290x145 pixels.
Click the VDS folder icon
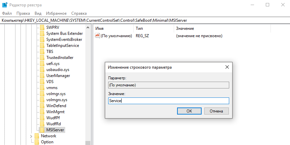(42, 82)
